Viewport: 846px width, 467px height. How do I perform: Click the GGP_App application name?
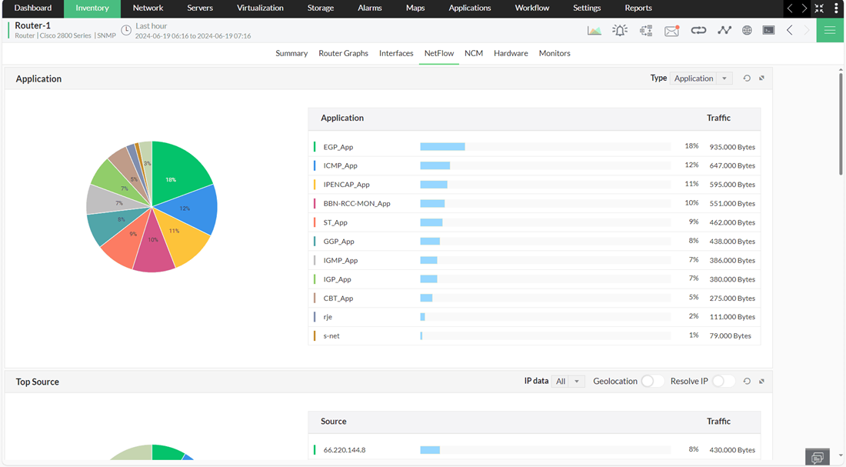click(x=338, y=242)
